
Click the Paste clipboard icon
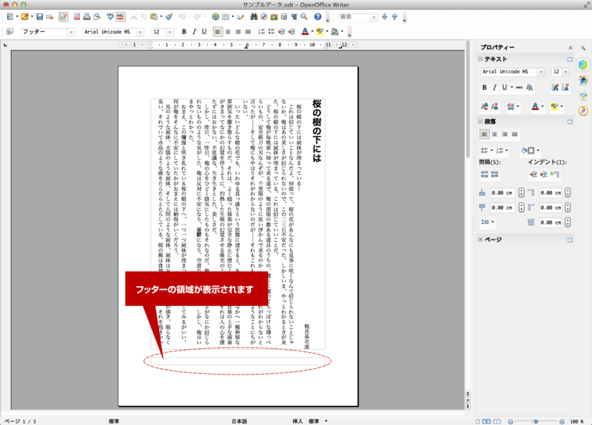tap(154, 16)
